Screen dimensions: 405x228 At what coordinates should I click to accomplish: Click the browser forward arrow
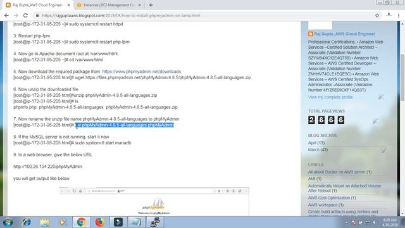coord(16,15)
